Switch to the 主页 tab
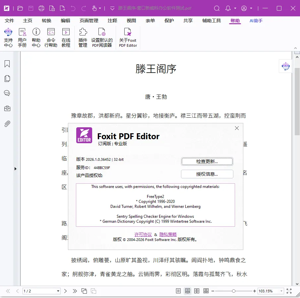300x298 pixels. (x=28, y=21)
